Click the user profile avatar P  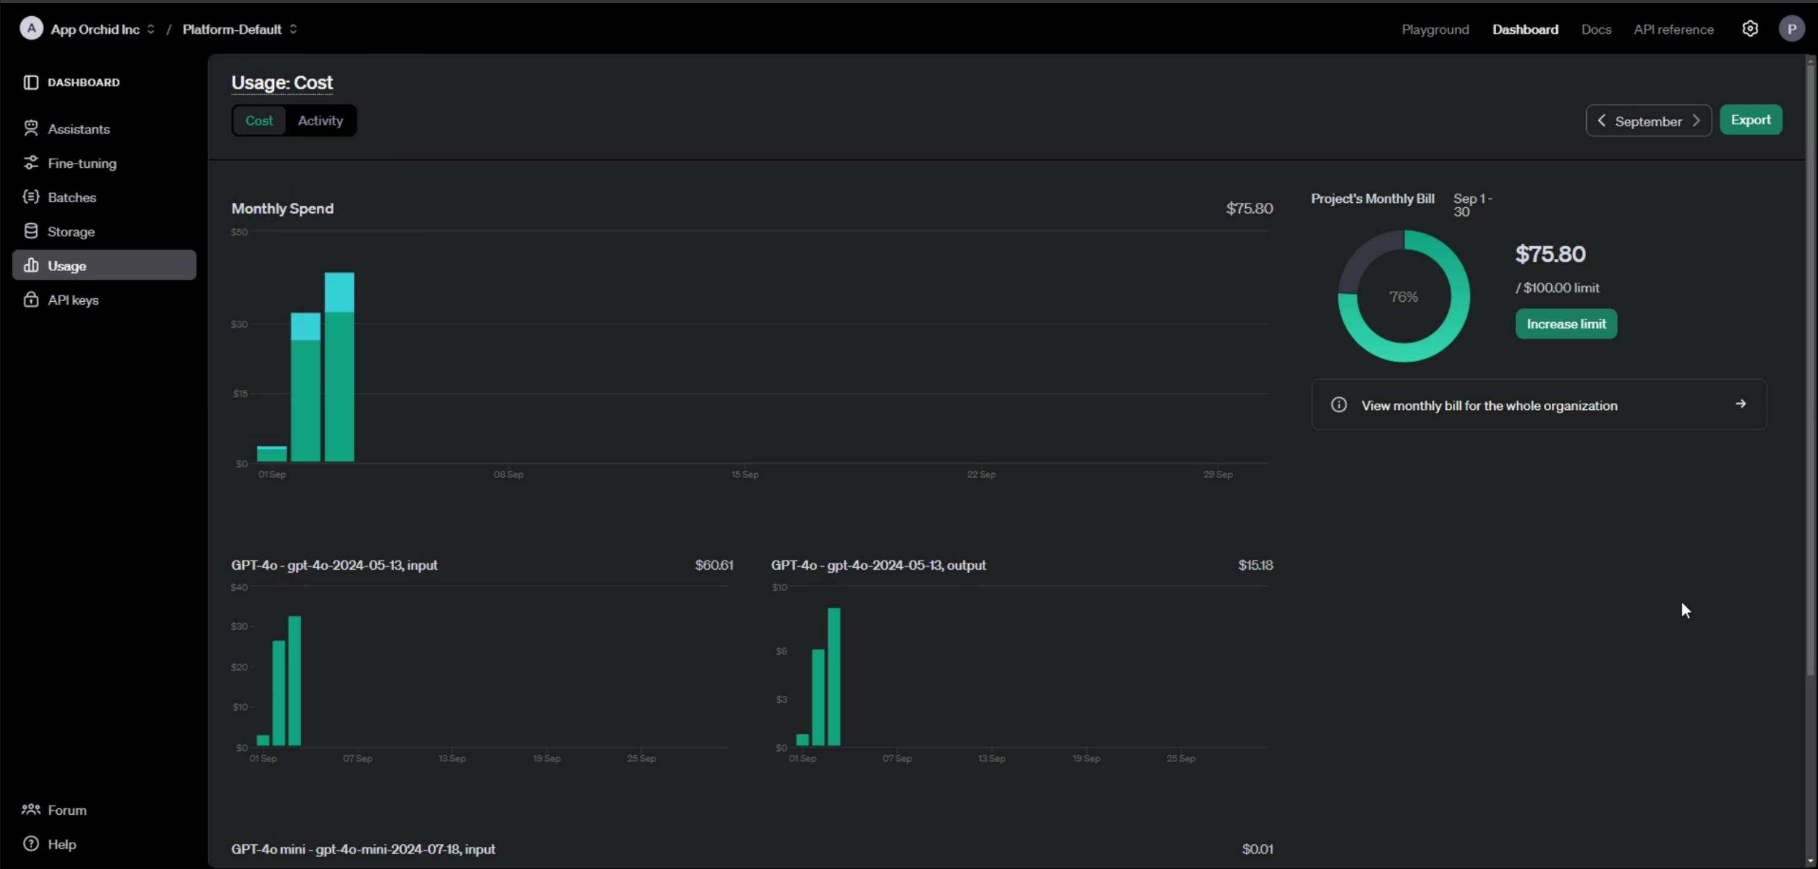pos(1791,29)
